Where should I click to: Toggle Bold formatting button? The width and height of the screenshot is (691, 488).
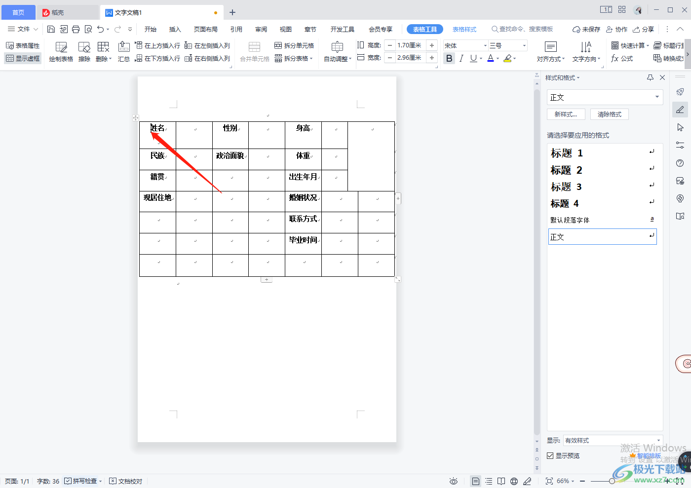point(449,58)
